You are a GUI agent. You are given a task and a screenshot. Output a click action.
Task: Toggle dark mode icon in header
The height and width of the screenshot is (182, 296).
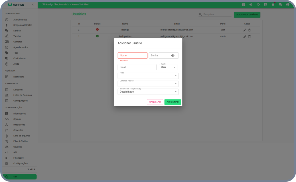pos(243,5)
